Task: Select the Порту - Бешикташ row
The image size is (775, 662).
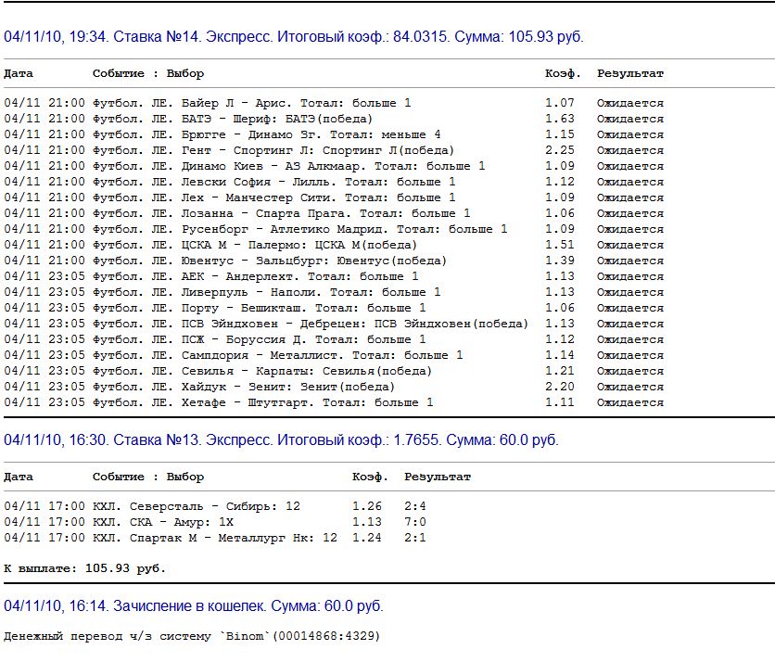Action: [334, 308]
